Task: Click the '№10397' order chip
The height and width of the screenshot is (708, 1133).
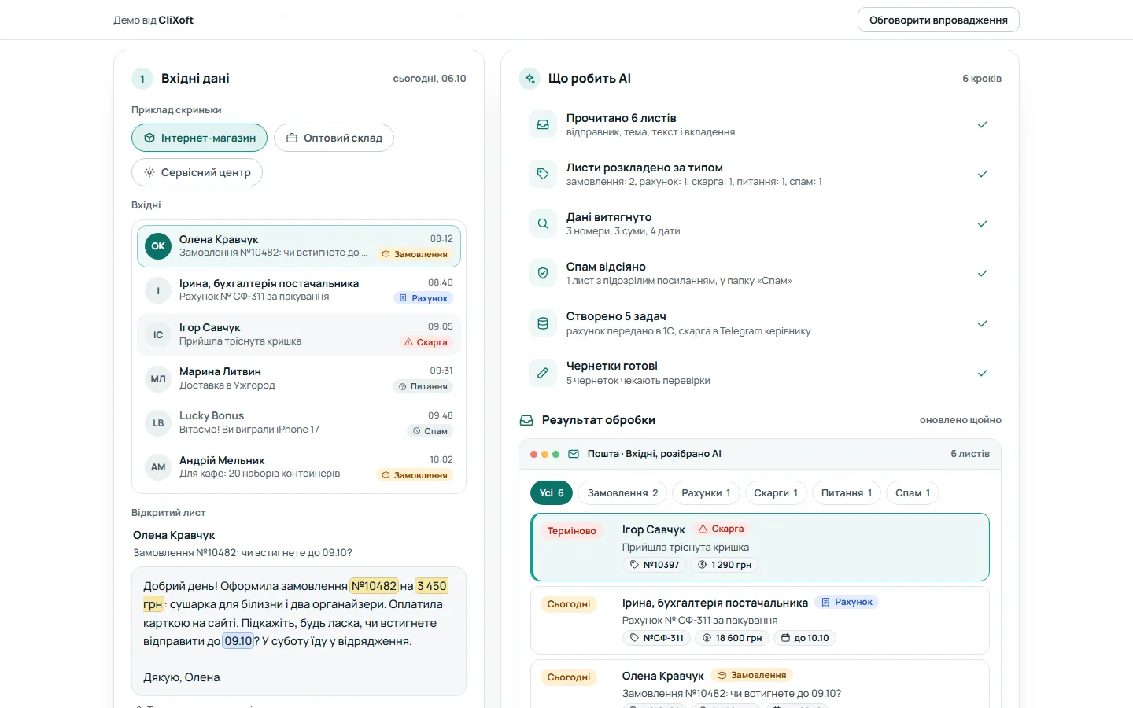Action: click(x=654, y=565)
